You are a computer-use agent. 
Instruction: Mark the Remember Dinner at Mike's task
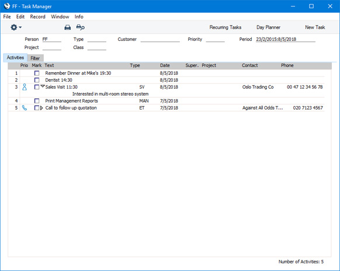click(x=37, y=73)
